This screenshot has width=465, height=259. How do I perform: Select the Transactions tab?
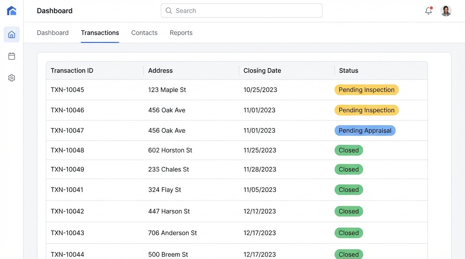coord(100,33)
